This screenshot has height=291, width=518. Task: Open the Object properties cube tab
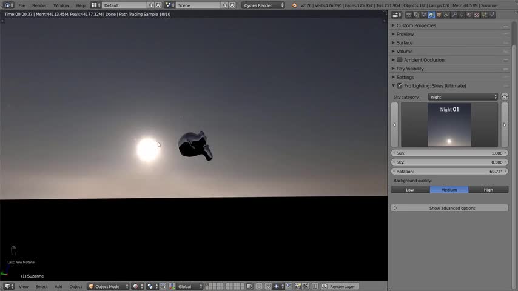[439, 15]
